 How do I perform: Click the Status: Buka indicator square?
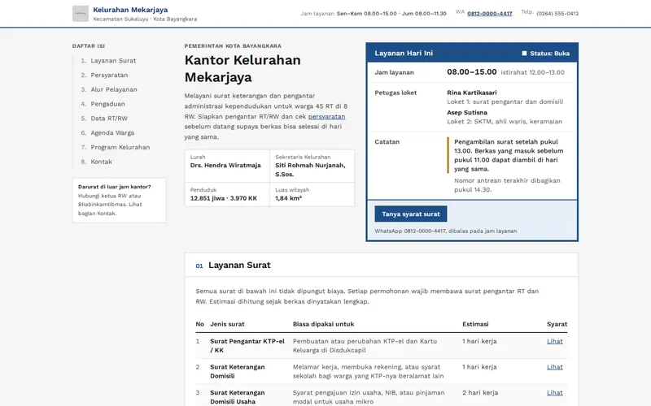tap(524, 53)
